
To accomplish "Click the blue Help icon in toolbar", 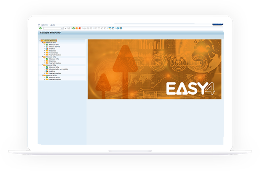I will [x=118, y=28].
